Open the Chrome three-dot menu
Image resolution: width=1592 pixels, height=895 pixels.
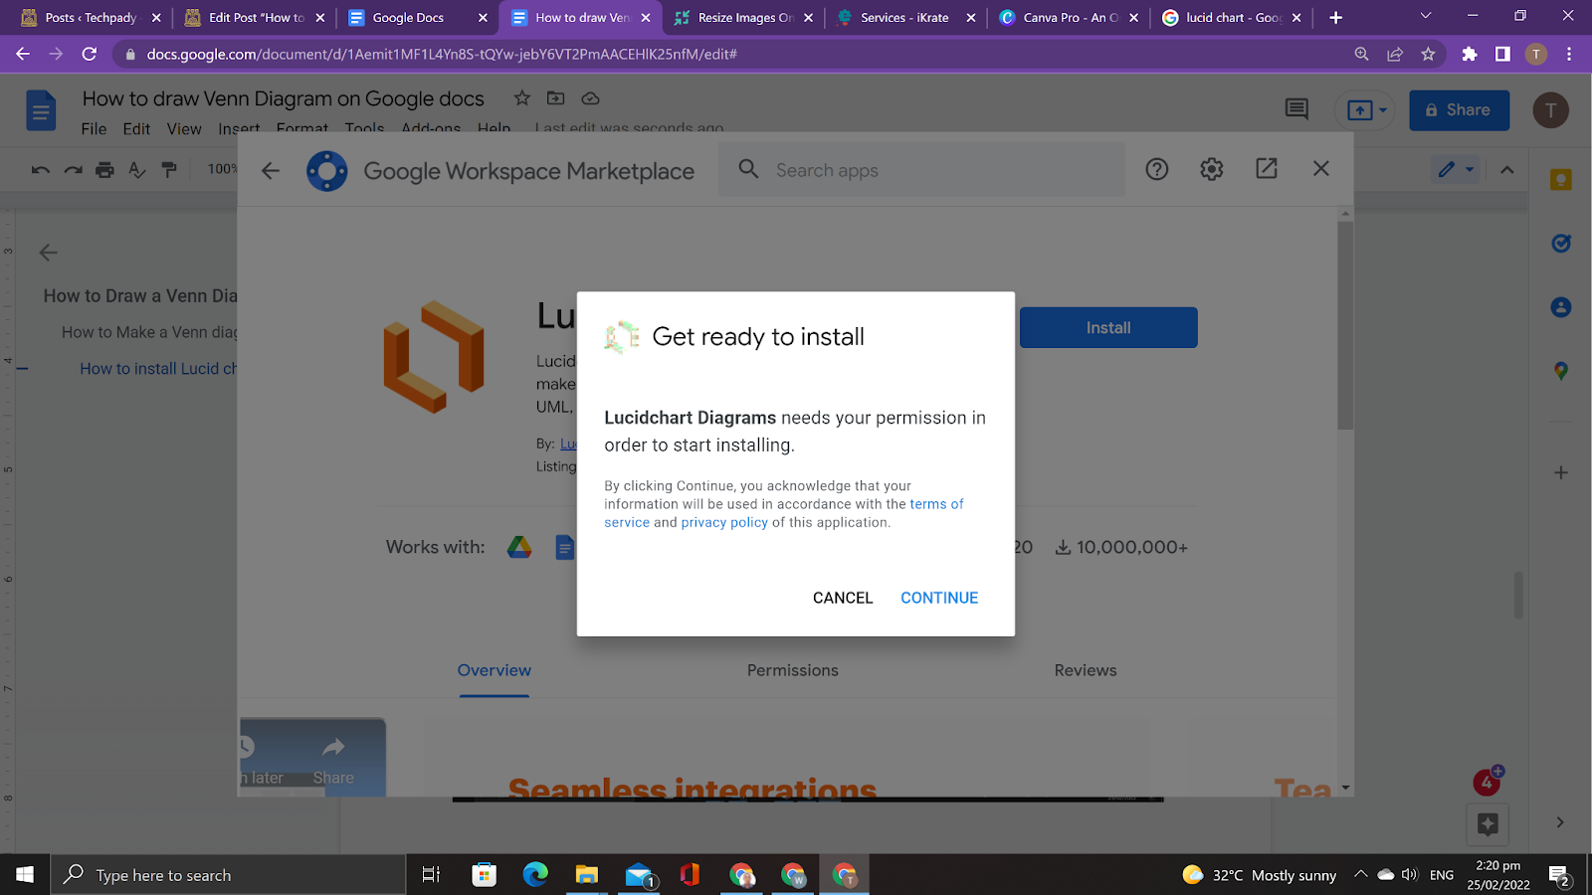[x=1569, y=54]
